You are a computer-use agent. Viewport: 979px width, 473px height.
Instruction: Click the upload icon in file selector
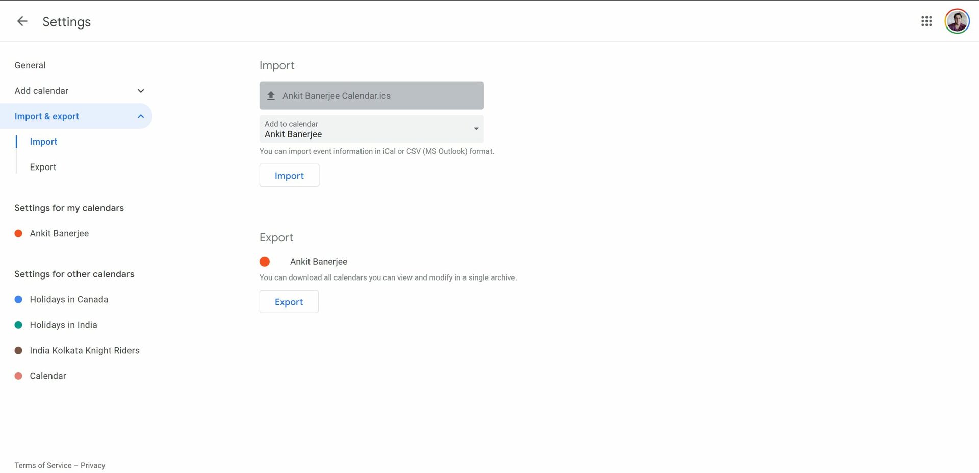271,96
